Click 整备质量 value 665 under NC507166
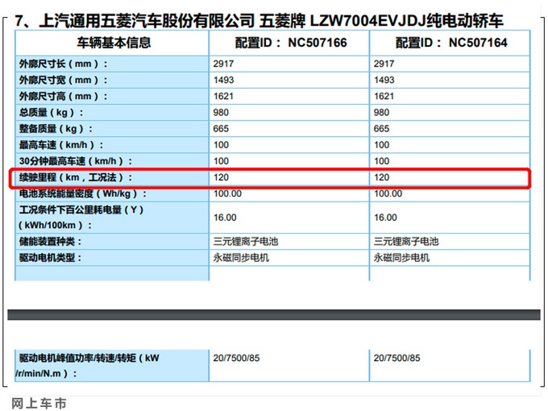 (221, 129)
